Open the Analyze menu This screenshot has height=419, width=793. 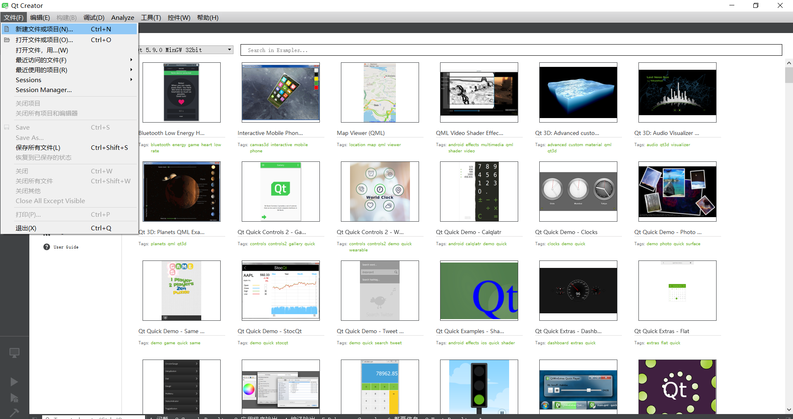pyautogui.click(x=123, y=17)
